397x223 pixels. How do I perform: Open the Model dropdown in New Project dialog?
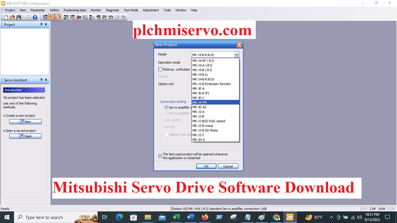236,54
